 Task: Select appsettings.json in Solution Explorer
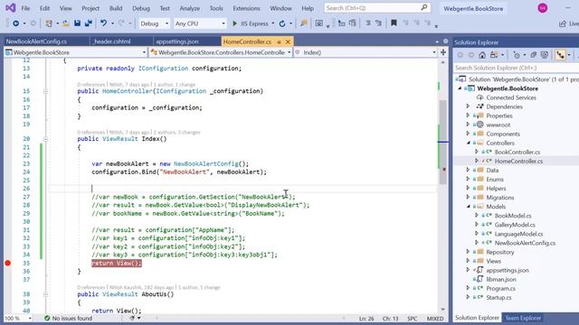(508, 270)
